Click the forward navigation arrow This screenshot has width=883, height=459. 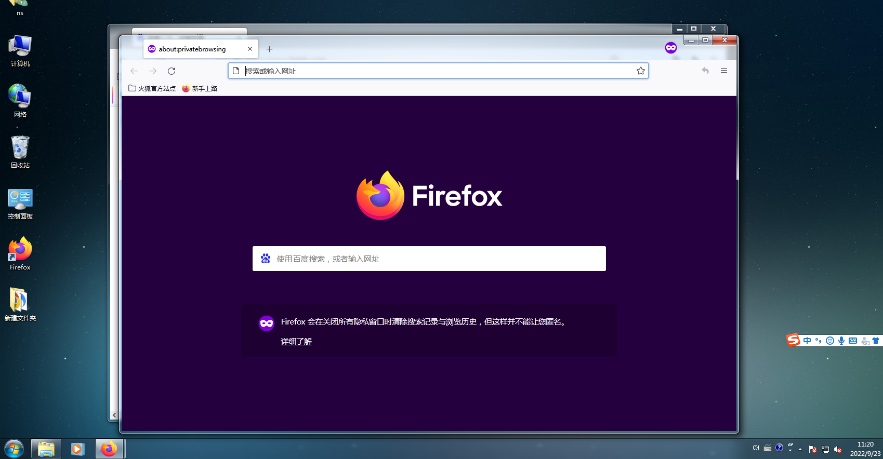[x=153, y=71]
